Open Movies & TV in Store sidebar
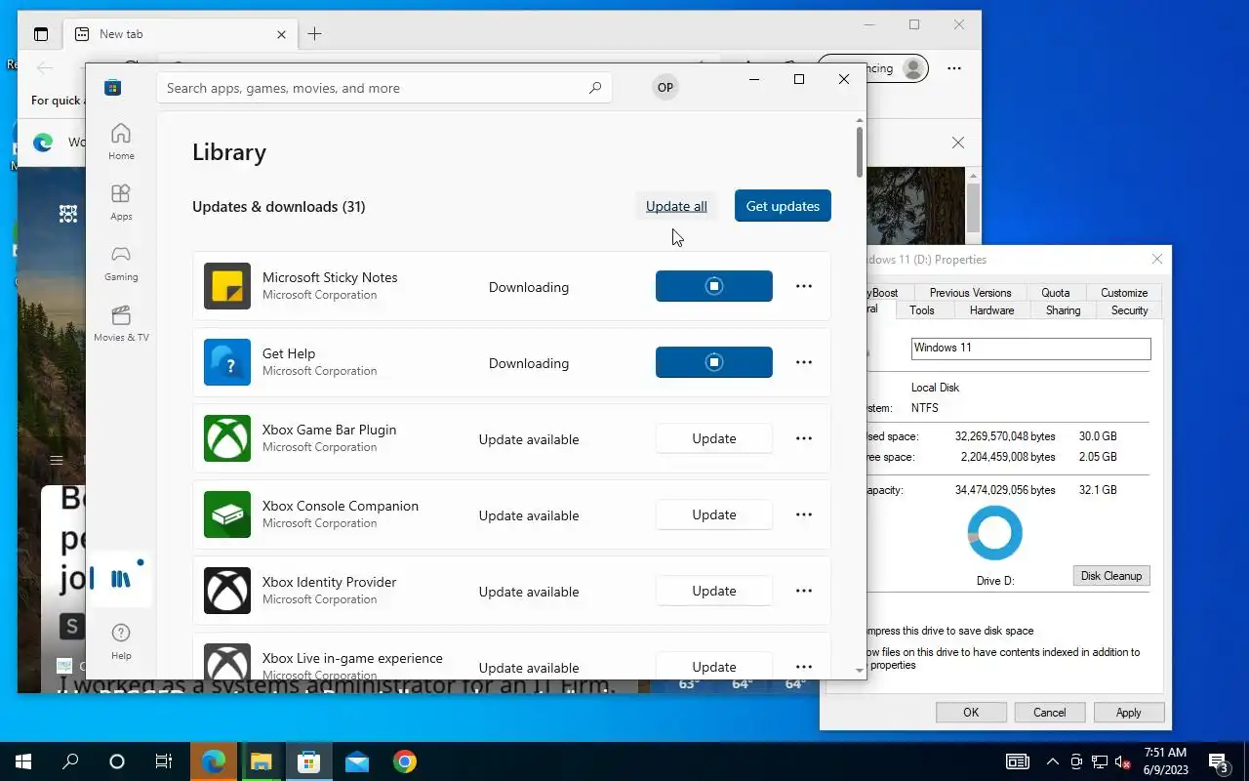 [121, 323]
